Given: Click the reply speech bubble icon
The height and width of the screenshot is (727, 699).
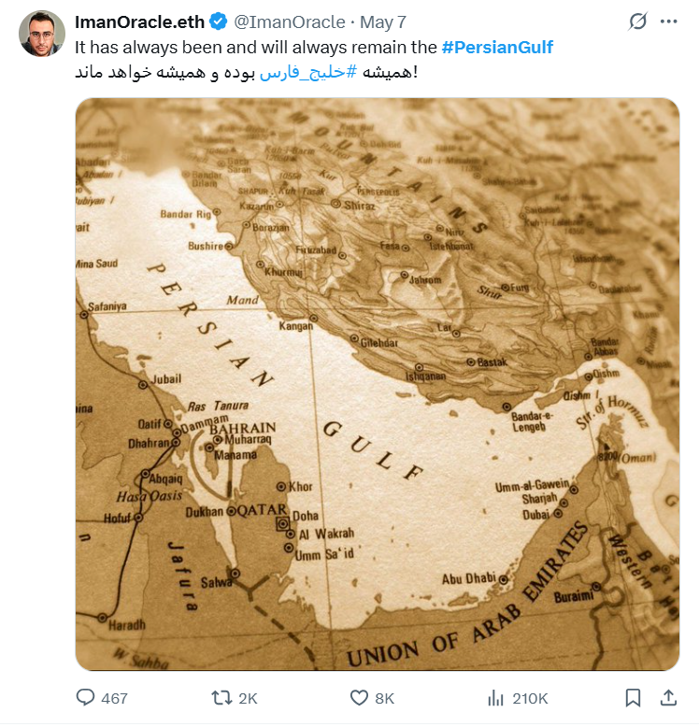Looking at the screenshot, I should [85, 697].
